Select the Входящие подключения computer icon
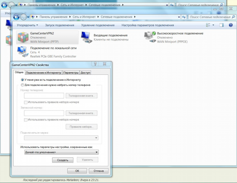 click(x=87, y=37)
